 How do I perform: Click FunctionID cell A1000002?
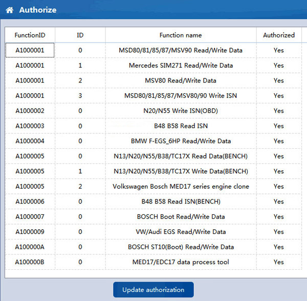[30, 111]
